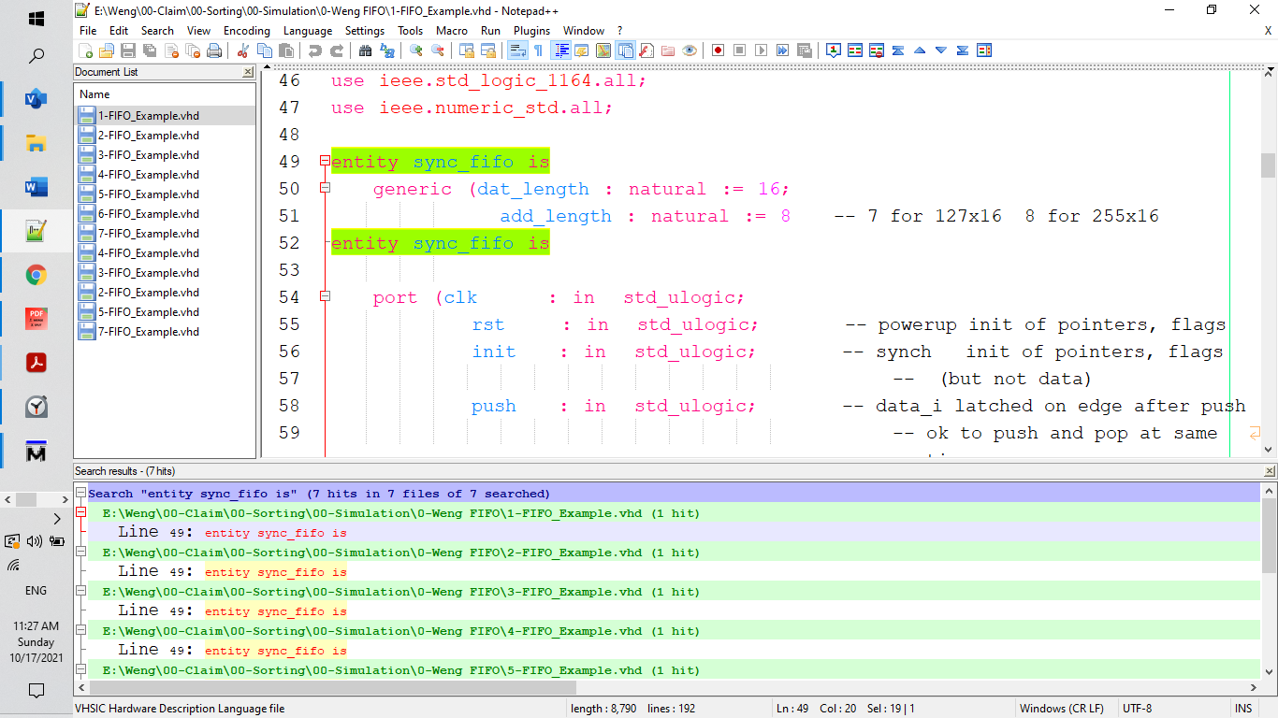
Task: Click UTF-8 encoding in status bar
Action: (x=1138, y=709)
